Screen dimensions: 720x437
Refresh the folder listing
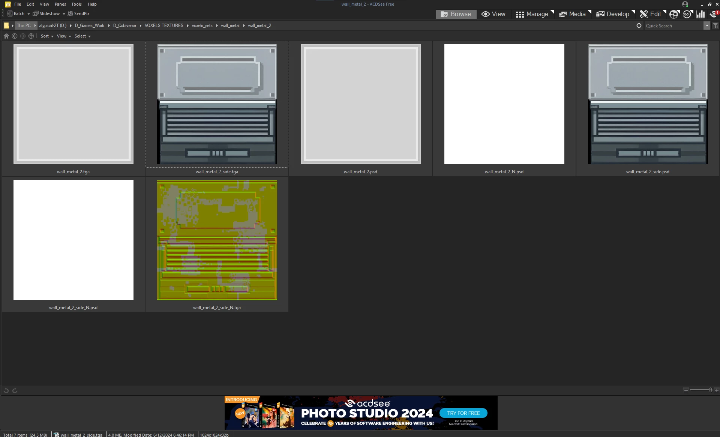639,26
